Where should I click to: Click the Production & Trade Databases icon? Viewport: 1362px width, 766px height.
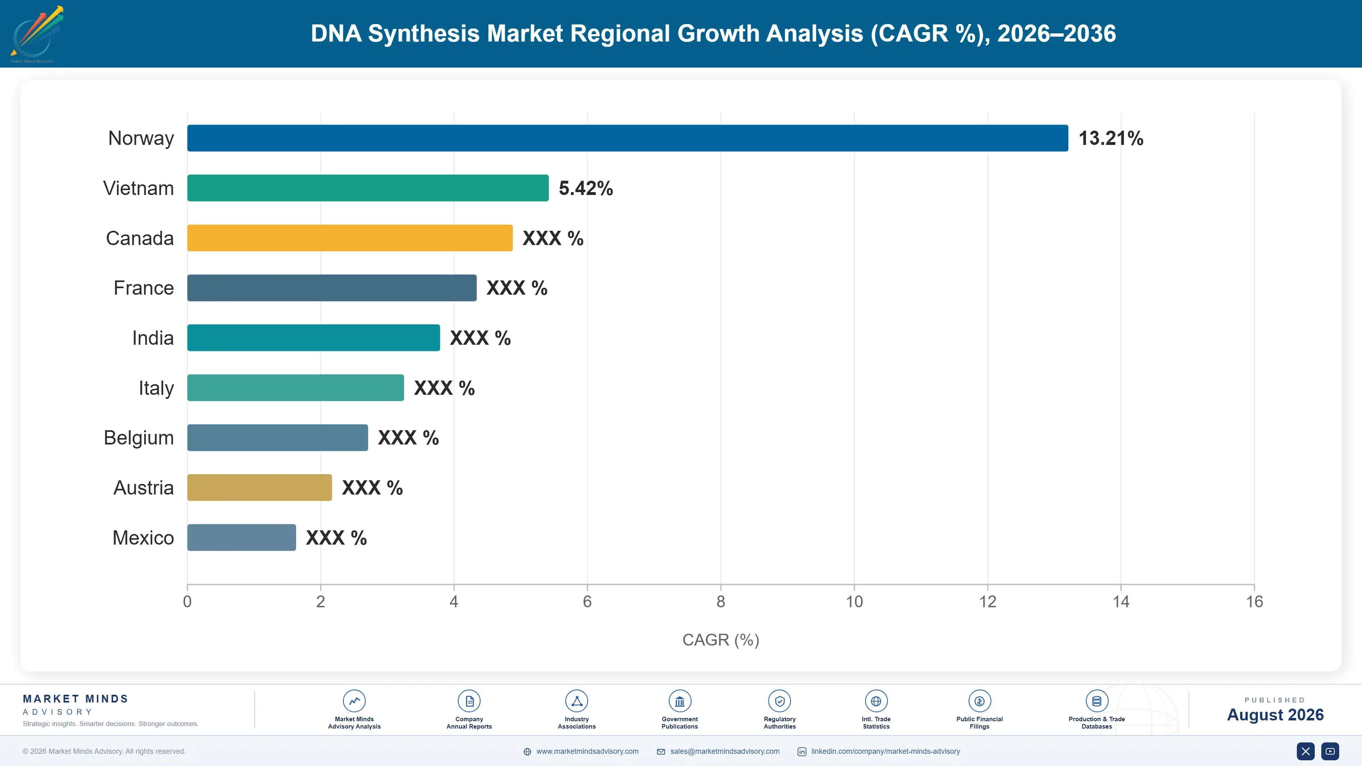pyautogui.click(x=1096, y=701)
